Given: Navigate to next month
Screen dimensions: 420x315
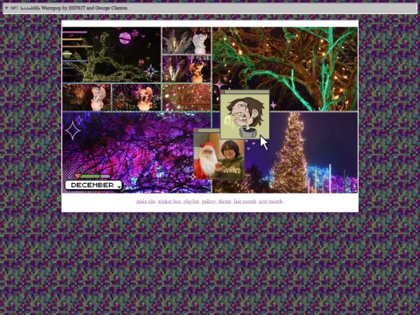Looking at the screenshot, I should (270, 201).
